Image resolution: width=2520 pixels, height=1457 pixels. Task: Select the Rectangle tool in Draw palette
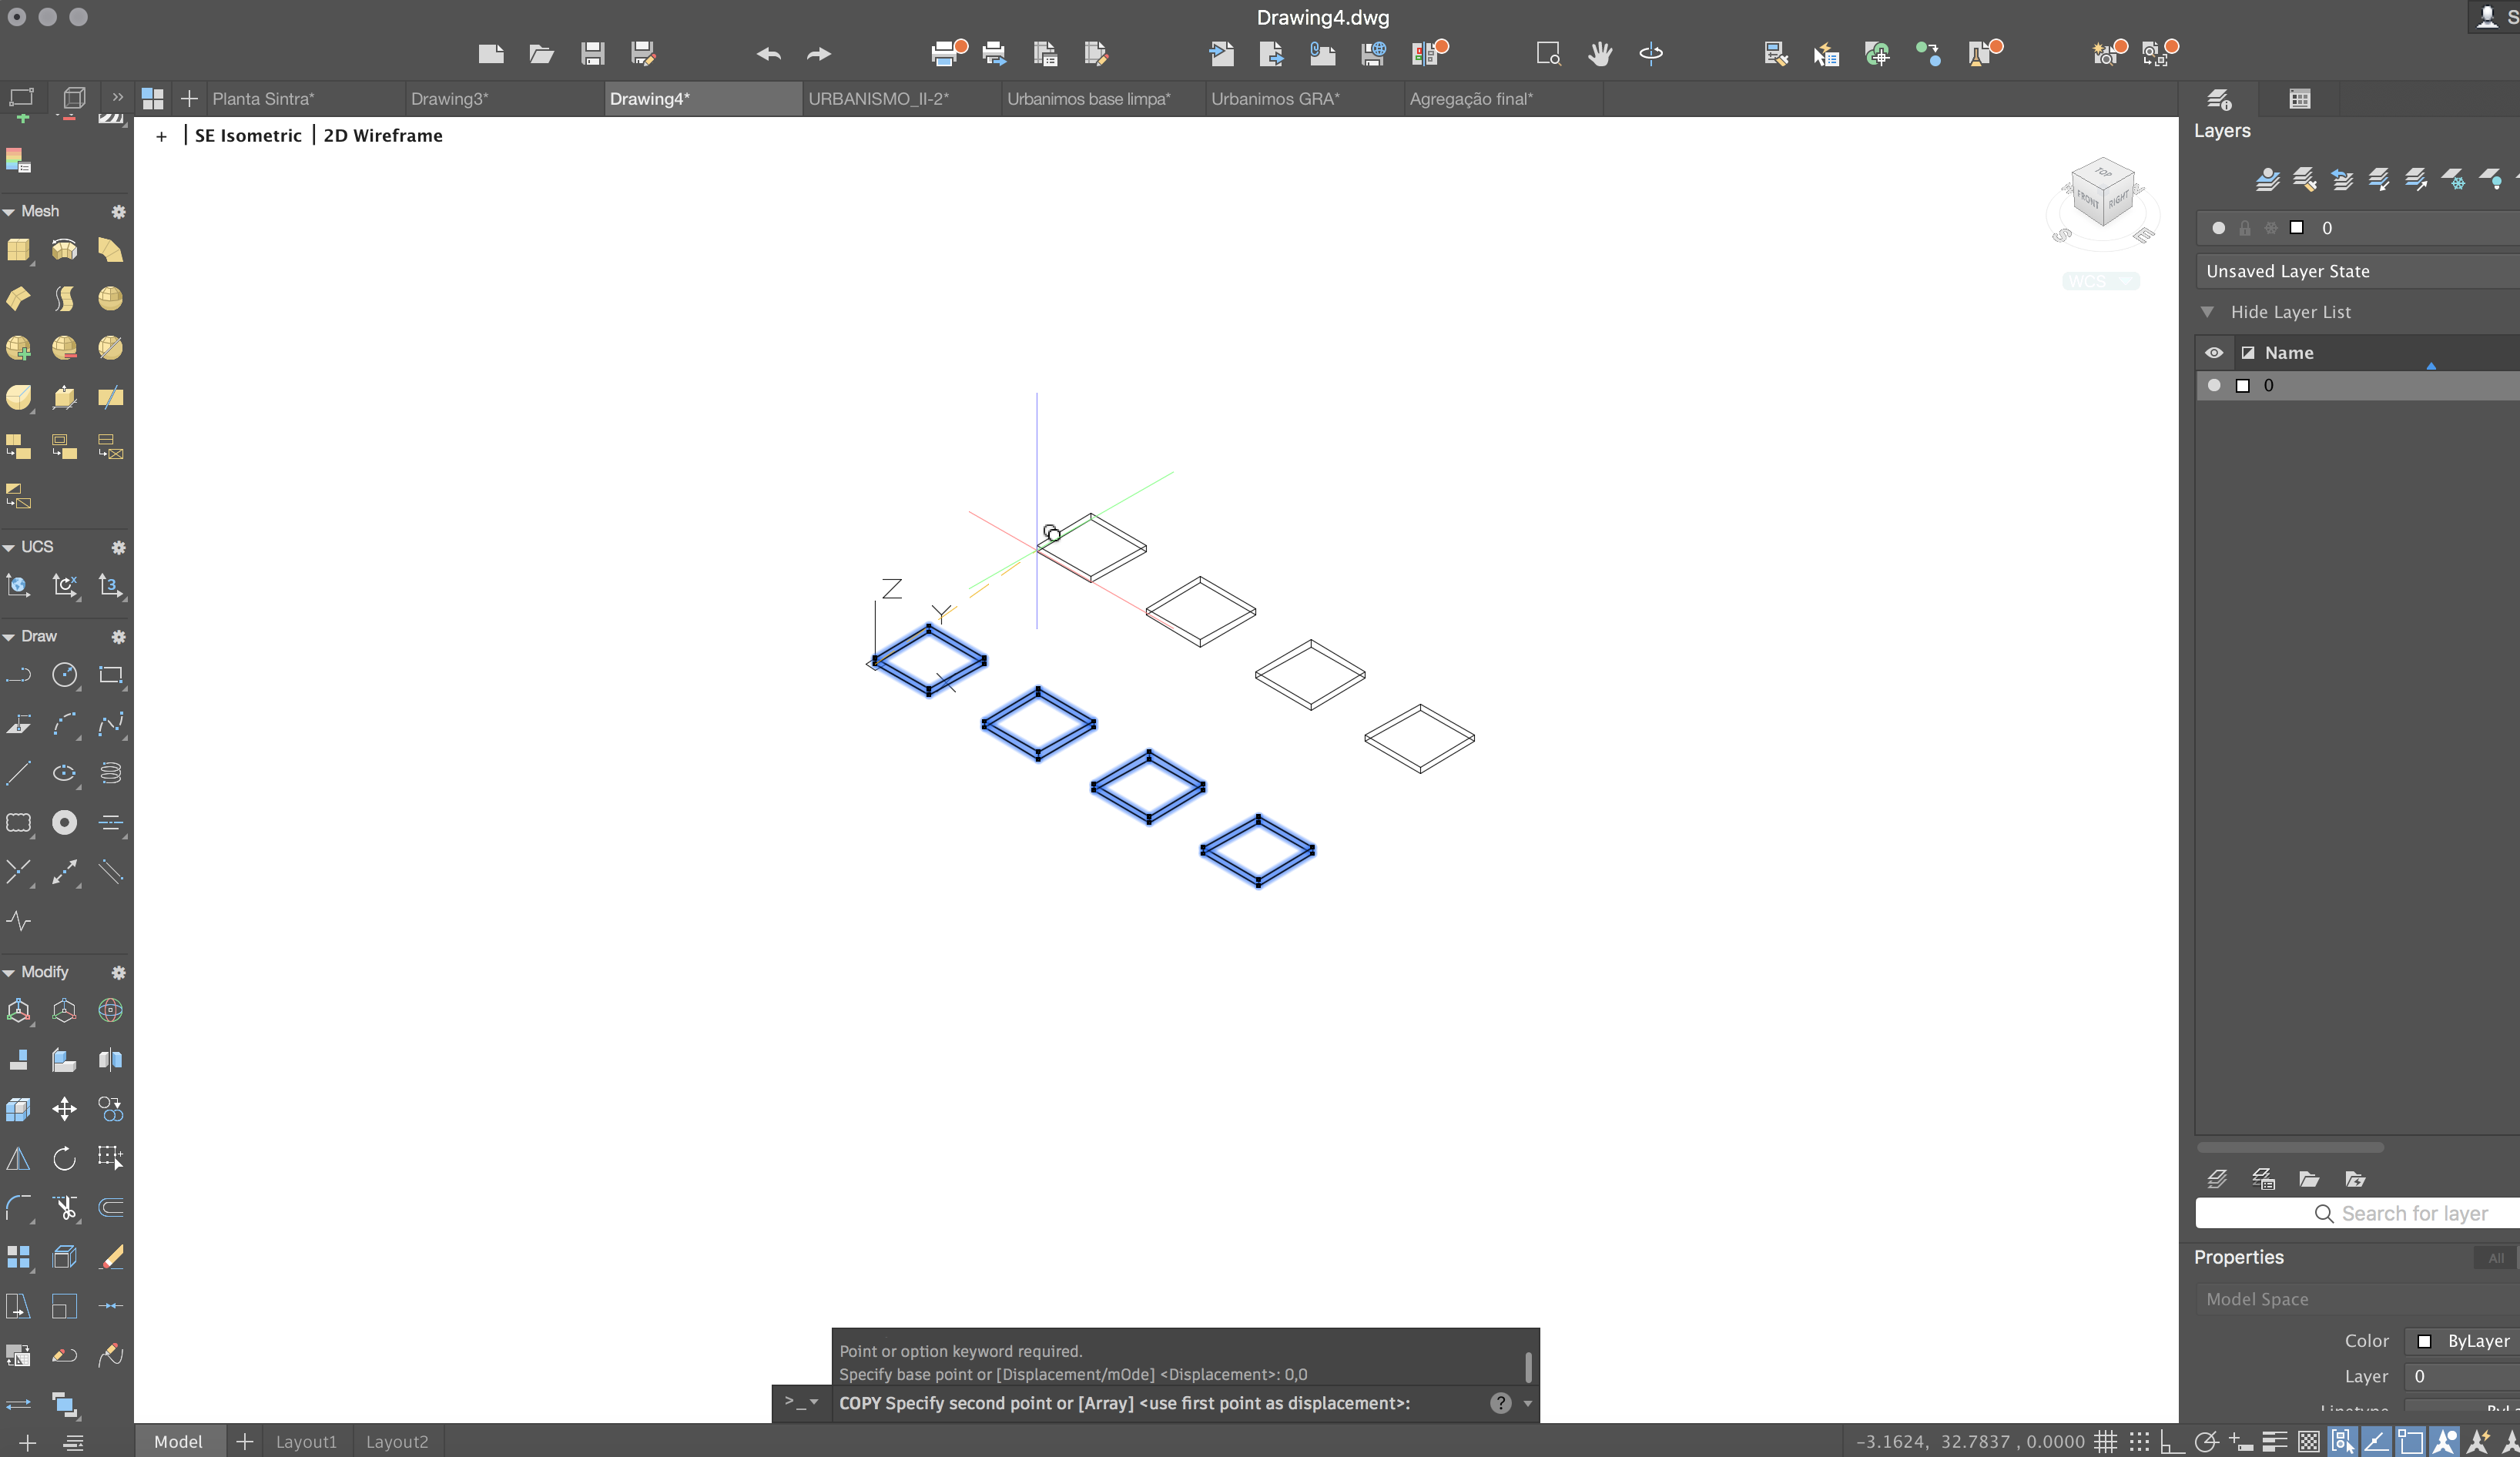[x=110, y=675]
